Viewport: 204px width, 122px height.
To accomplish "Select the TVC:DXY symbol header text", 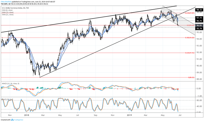I will click(4, 4).
